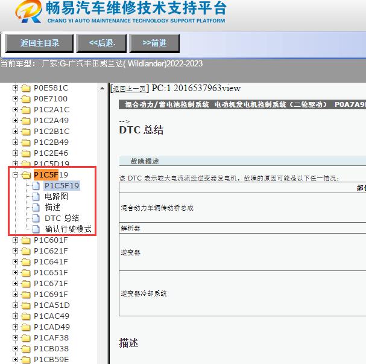Expand the P1C691F tree node
Image resolution: width=366 pixels, height=364 pixels.
click(15, 295)
